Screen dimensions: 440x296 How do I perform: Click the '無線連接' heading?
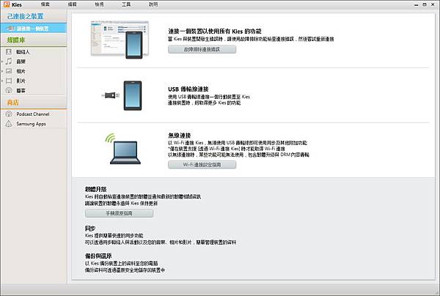[180, 136]
